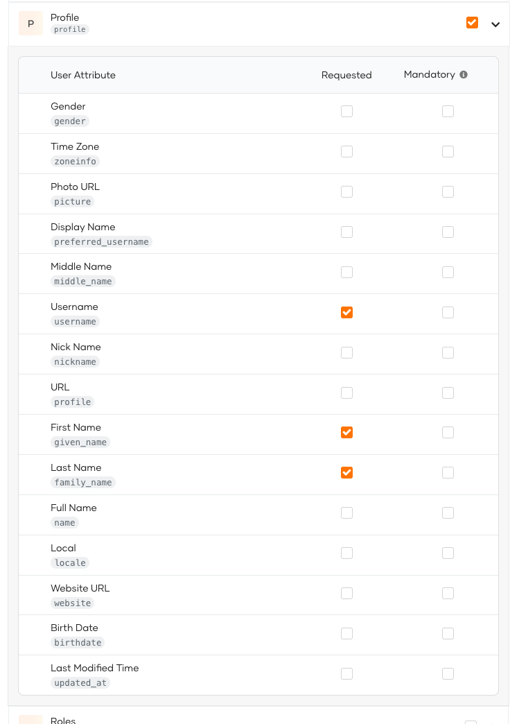Select the Roles section label
This screenshot has width=519, height=724.
point(63,720)
